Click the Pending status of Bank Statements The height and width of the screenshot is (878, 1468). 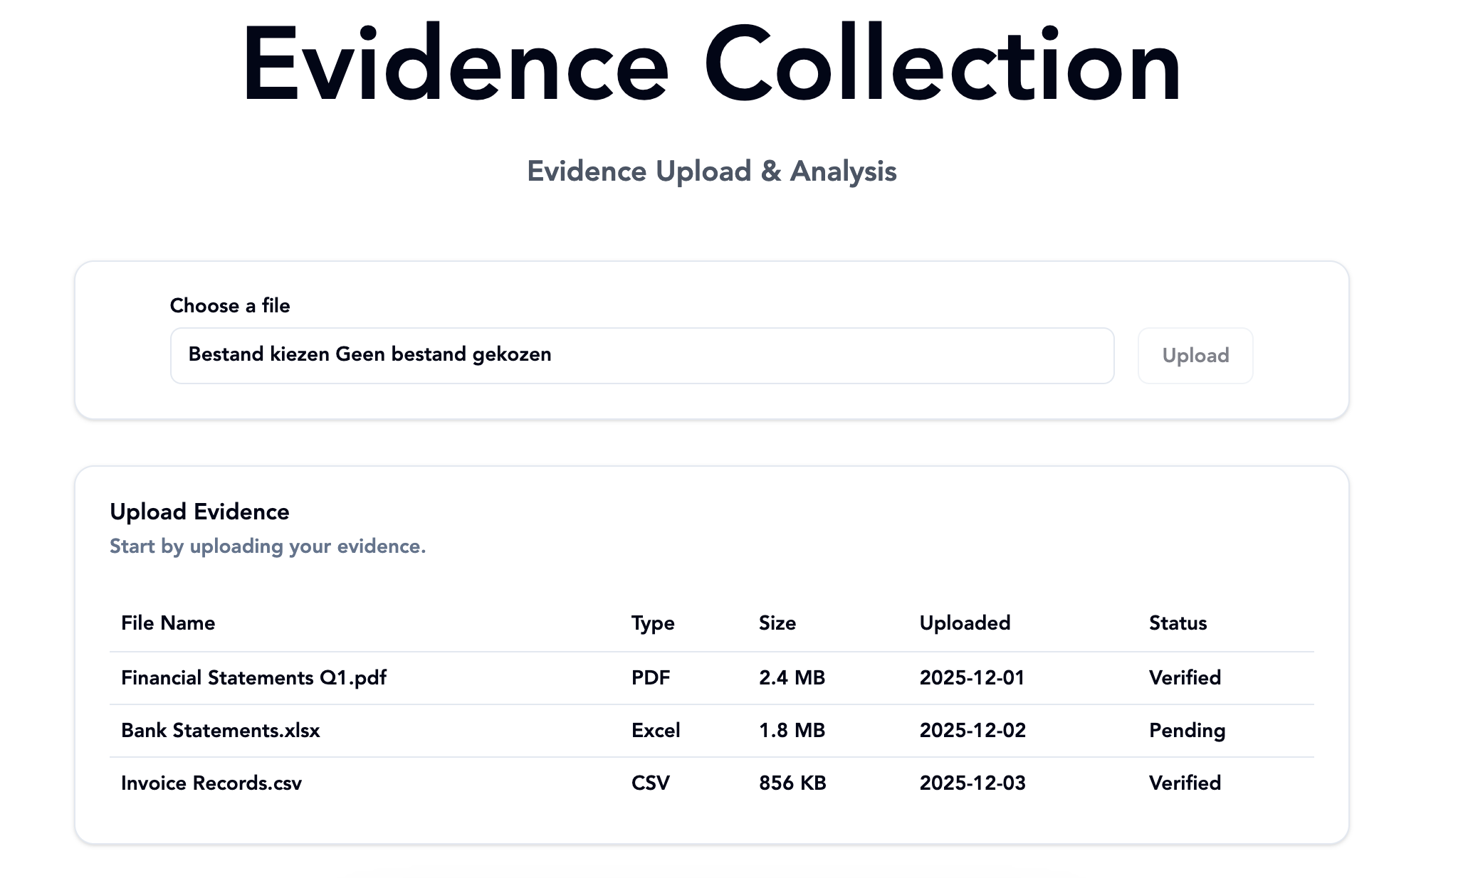1187,731
